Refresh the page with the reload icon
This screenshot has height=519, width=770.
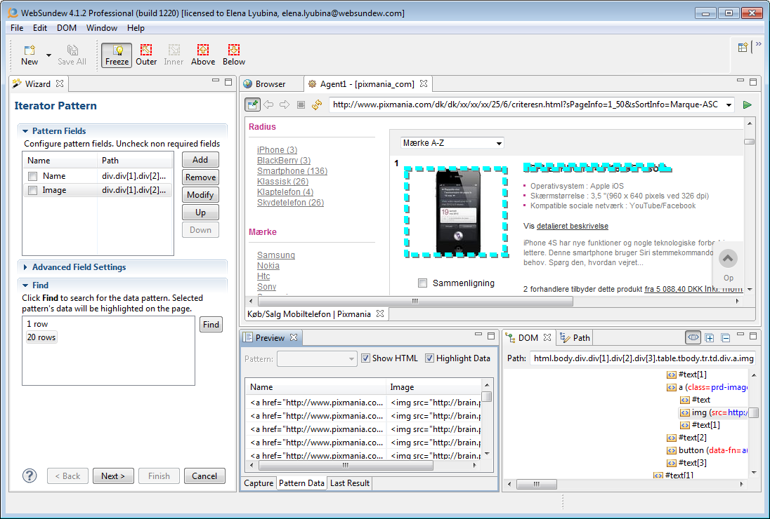tap(317, 105)
